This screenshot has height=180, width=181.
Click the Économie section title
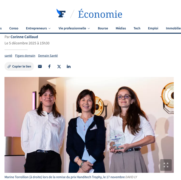tap(100, 14)
